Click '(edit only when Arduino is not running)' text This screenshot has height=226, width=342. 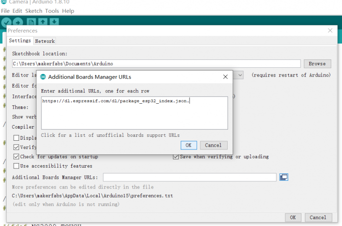pos(66,204)
